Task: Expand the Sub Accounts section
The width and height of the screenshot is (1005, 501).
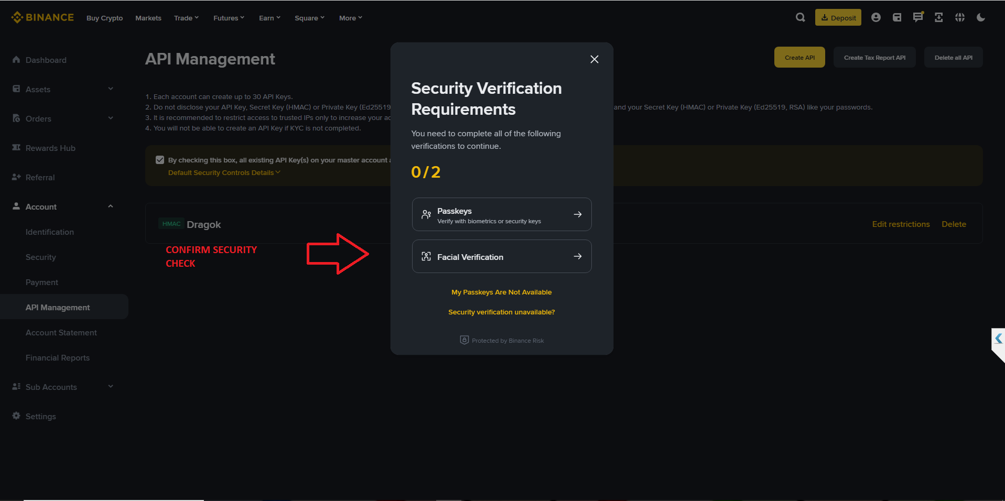Action: point(111,387)
